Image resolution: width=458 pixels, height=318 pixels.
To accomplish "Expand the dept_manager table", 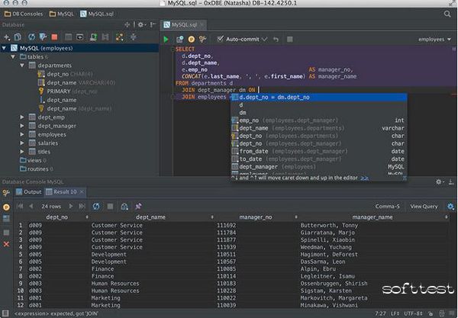I will point(22,126).
